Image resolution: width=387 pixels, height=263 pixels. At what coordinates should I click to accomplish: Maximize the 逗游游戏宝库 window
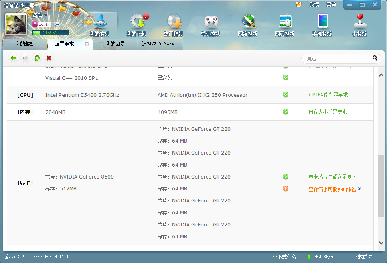(362, 5)
